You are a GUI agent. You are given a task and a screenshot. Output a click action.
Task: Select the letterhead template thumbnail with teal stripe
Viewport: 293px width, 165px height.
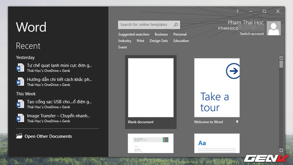(x=151, y=143)
